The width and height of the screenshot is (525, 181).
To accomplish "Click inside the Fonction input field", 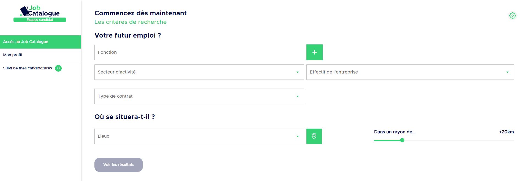I will pos(199,52).
